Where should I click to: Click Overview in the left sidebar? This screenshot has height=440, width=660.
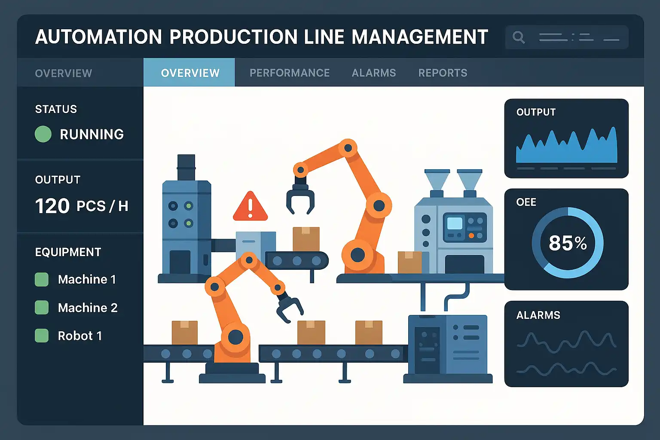click(64, 73)
